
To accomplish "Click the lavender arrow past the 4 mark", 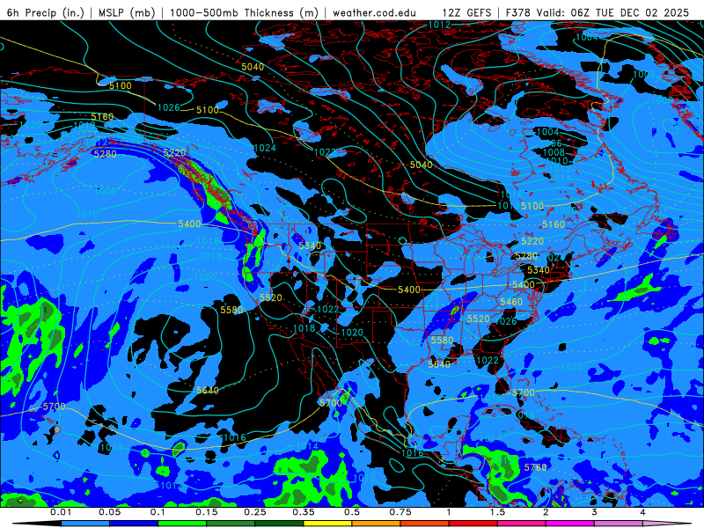I will pos(667,524).
